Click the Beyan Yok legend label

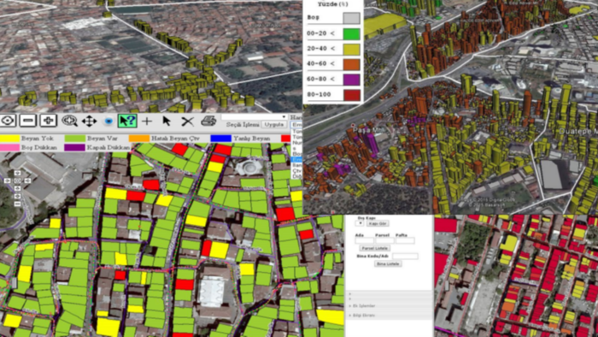[38, 139]
